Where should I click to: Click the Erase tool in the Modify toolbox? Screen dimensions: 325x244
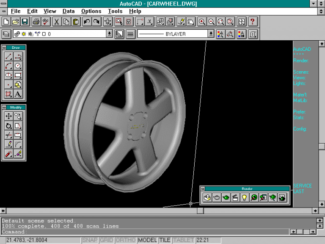[x=18, y=154]
